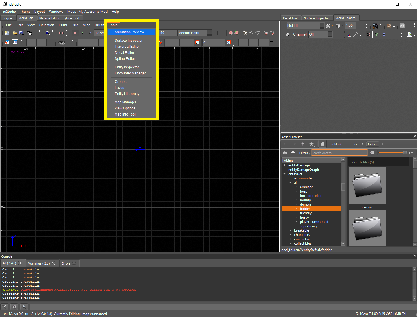Click the crossed tools icon in World Camera
The width and height of the screenshot is (417, 317).
tap(328, 26)
